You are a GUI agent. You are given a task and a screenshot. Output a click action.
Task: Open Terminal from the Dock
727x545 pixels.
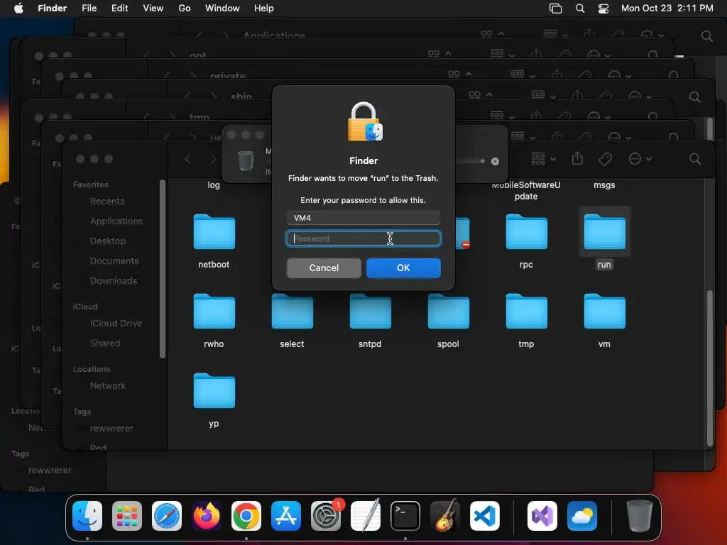click(405, 515)
